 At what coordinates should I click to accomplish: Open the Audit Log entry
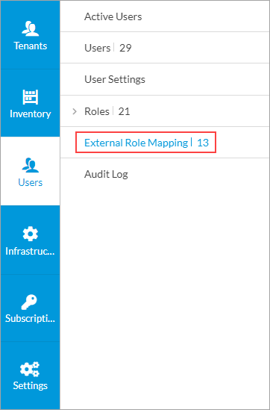coord(106,175)
